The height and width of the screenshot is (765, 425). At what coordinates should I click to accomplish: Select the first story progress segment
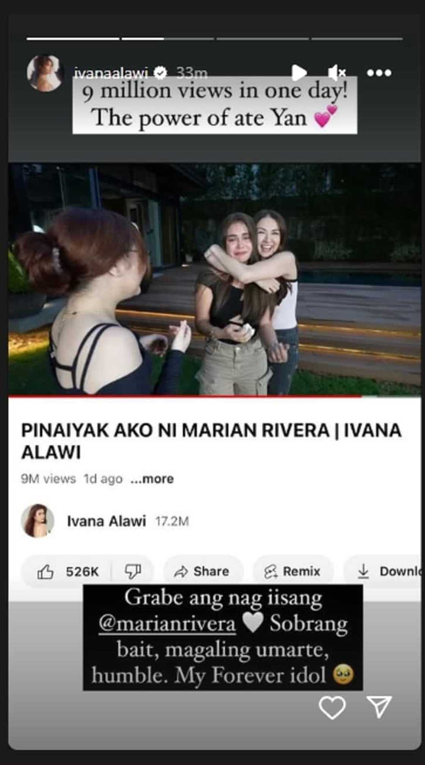point(73,39)
